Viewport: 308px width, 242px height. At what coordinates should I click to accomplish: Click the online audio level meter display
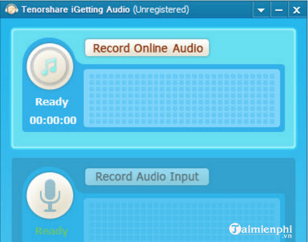click(x=182, y=98)
